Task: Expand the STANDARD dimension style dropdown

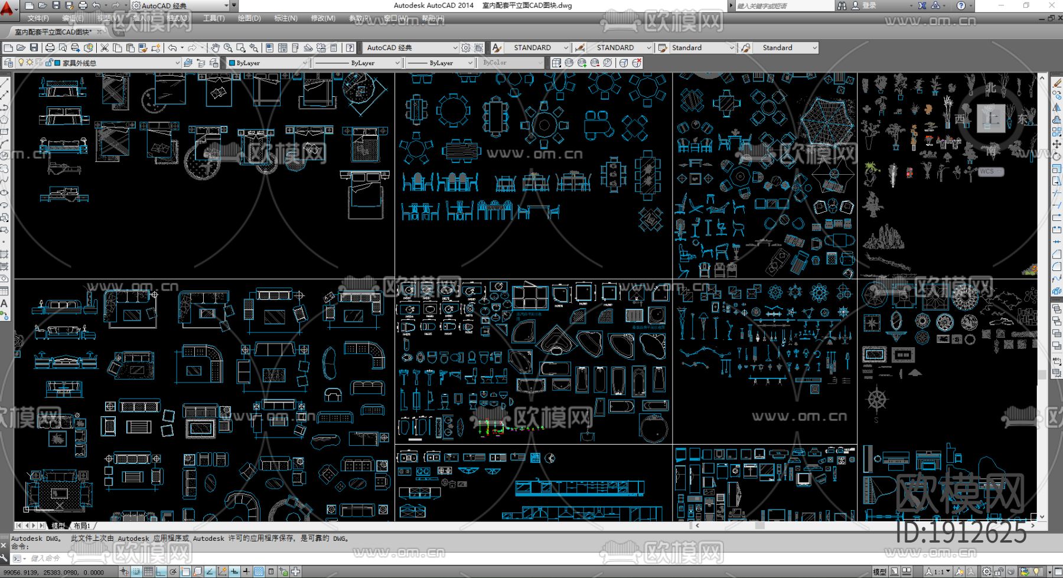Action: click(648, 48)
